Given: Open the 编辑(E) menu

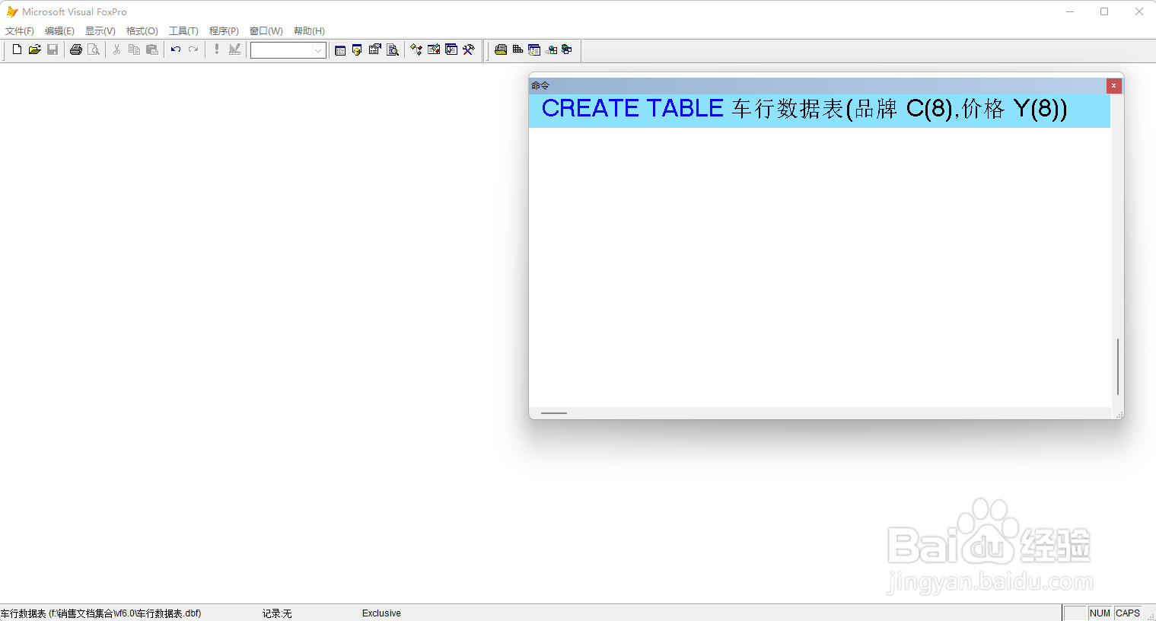Looking at the screenshot, I should 59,31.
